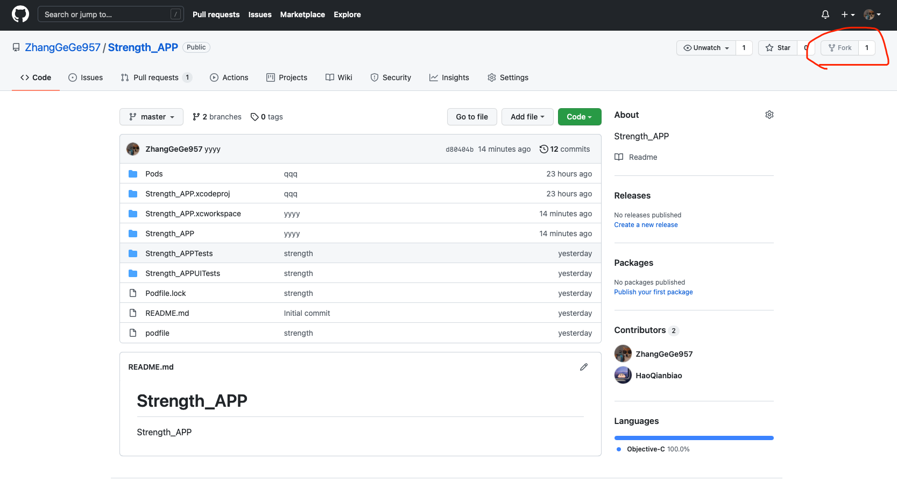This screenshot has height=495, width=897.
Task: Open commit hash d80404b
Action: pyautogui.click(x=460, y=150)
